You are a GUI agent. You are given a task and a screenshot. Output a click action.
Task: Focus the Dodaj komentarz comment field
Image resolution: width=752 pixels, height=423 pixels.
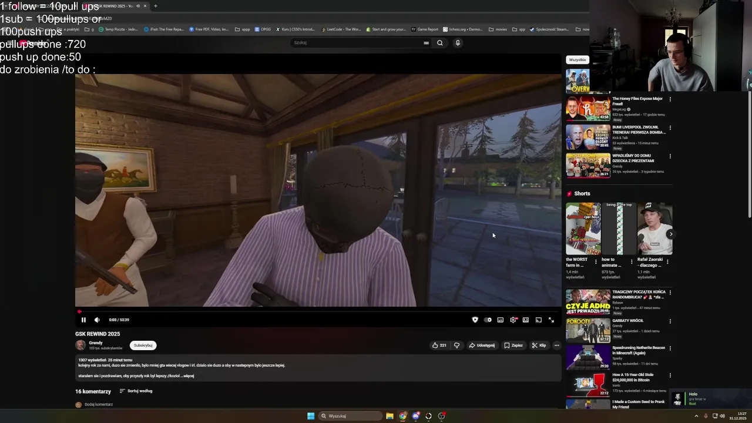[99, 404]
